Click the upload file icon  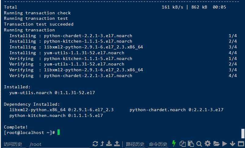click(117, 143)
